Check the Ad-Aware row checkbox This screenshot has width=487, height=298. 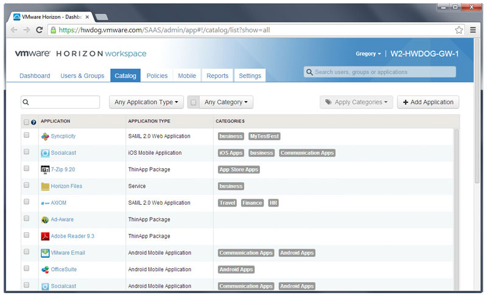(26, 218)
